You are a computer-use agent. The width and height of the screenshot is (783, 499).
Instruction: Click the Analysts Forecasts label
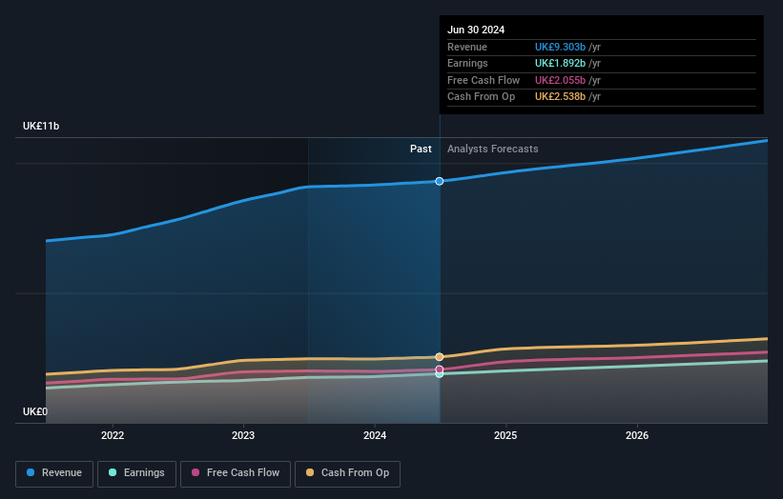click(493, 150)
